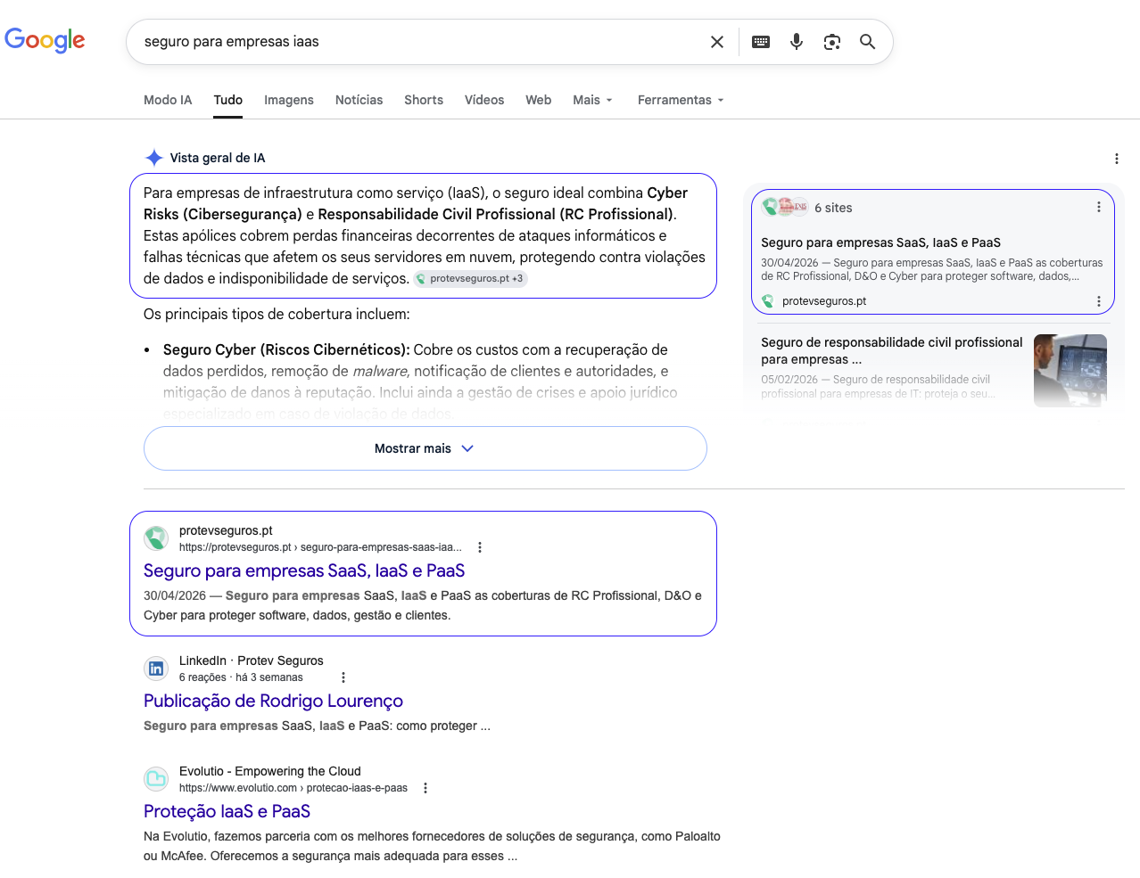Expand the Mais dropdown menu
The width and height of the screenshot is (1140, 878).
click(593, 100)
